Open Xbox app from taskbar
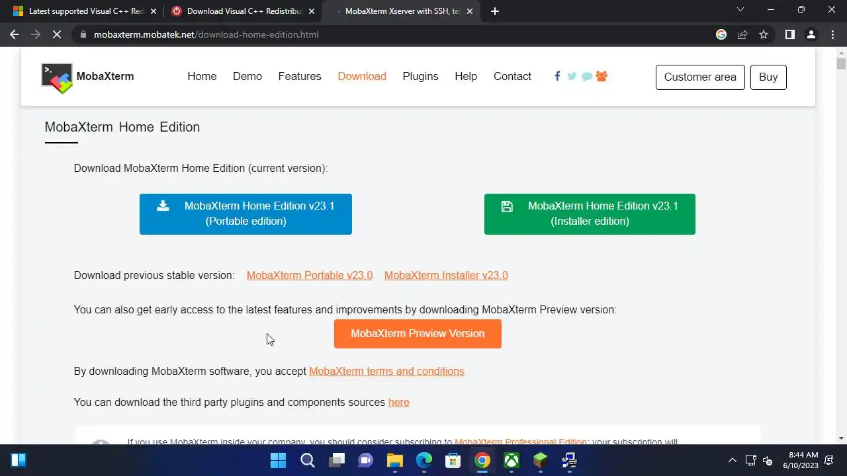This screenshot has height=476, width=847. (x=512, y=460)
